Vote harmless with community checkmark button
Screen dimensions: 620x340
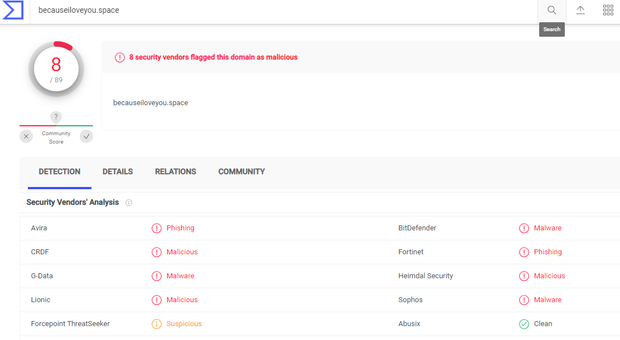(x=86, y=136)
